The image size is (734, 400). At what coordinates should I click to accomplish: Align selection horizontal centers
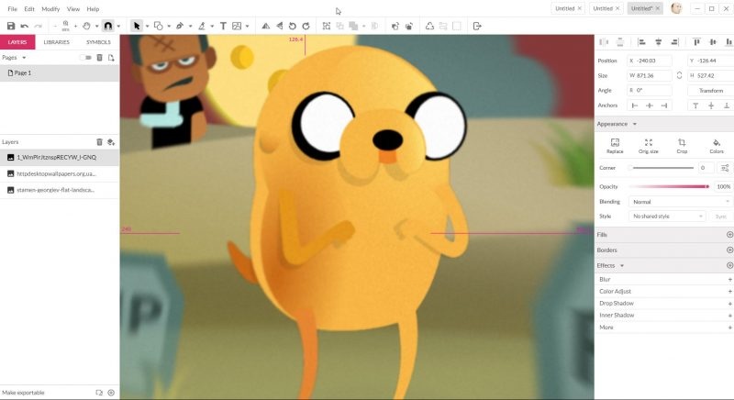[x=658, y=42]
